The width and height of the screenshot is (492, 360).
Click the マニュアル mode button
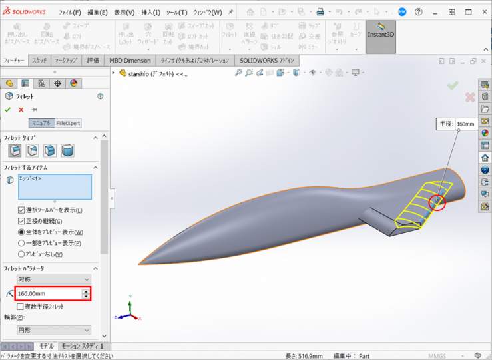click(41, 123)
